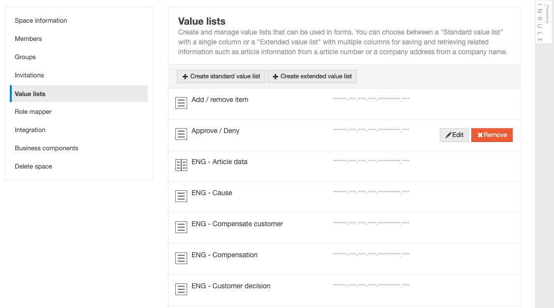554x308 pixels.
Task: Click the list icon for ENG - Compensation
Action: [181, 258]
